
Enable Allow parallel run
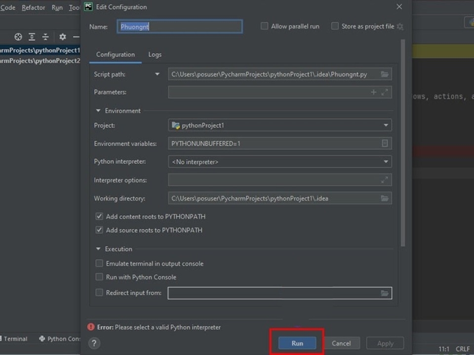tap(264, 26)
